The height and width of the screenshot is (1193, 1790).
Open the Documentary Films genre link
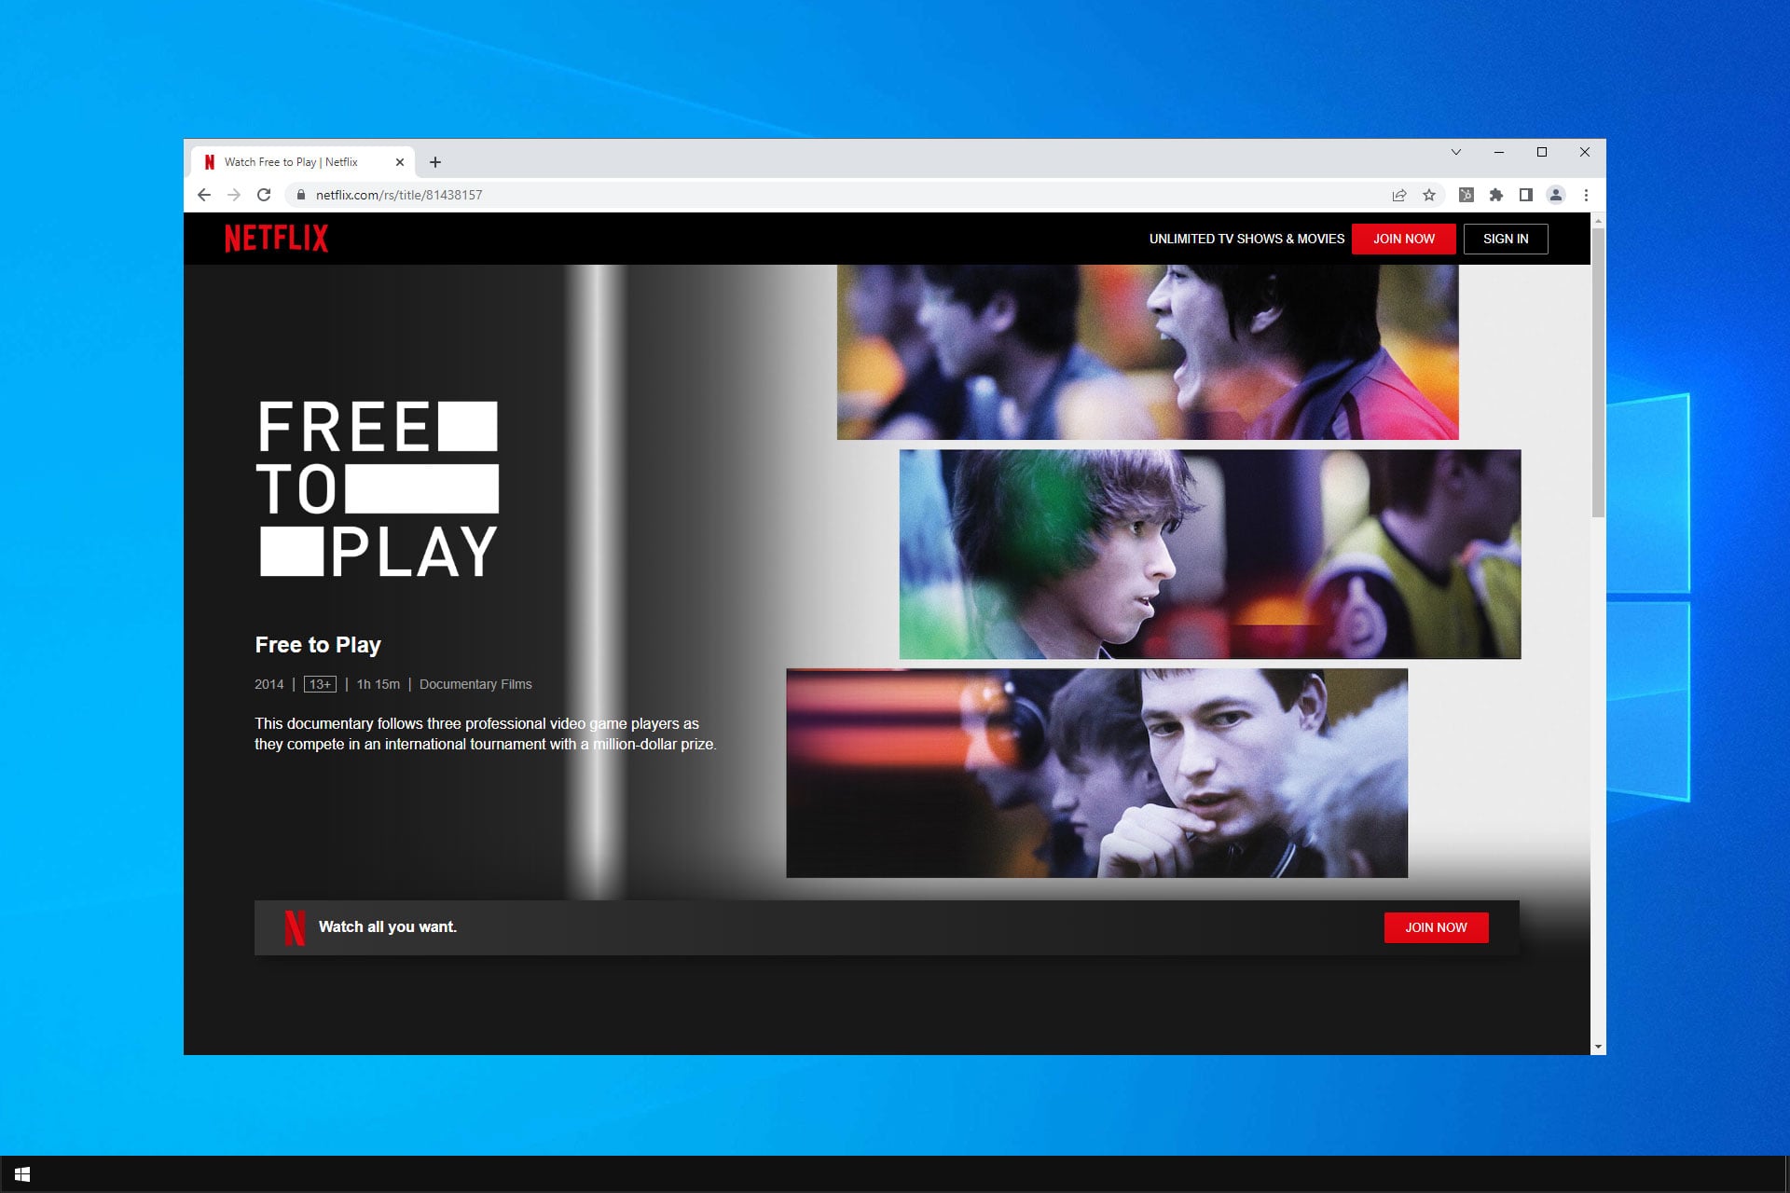(x=475, y=684)
